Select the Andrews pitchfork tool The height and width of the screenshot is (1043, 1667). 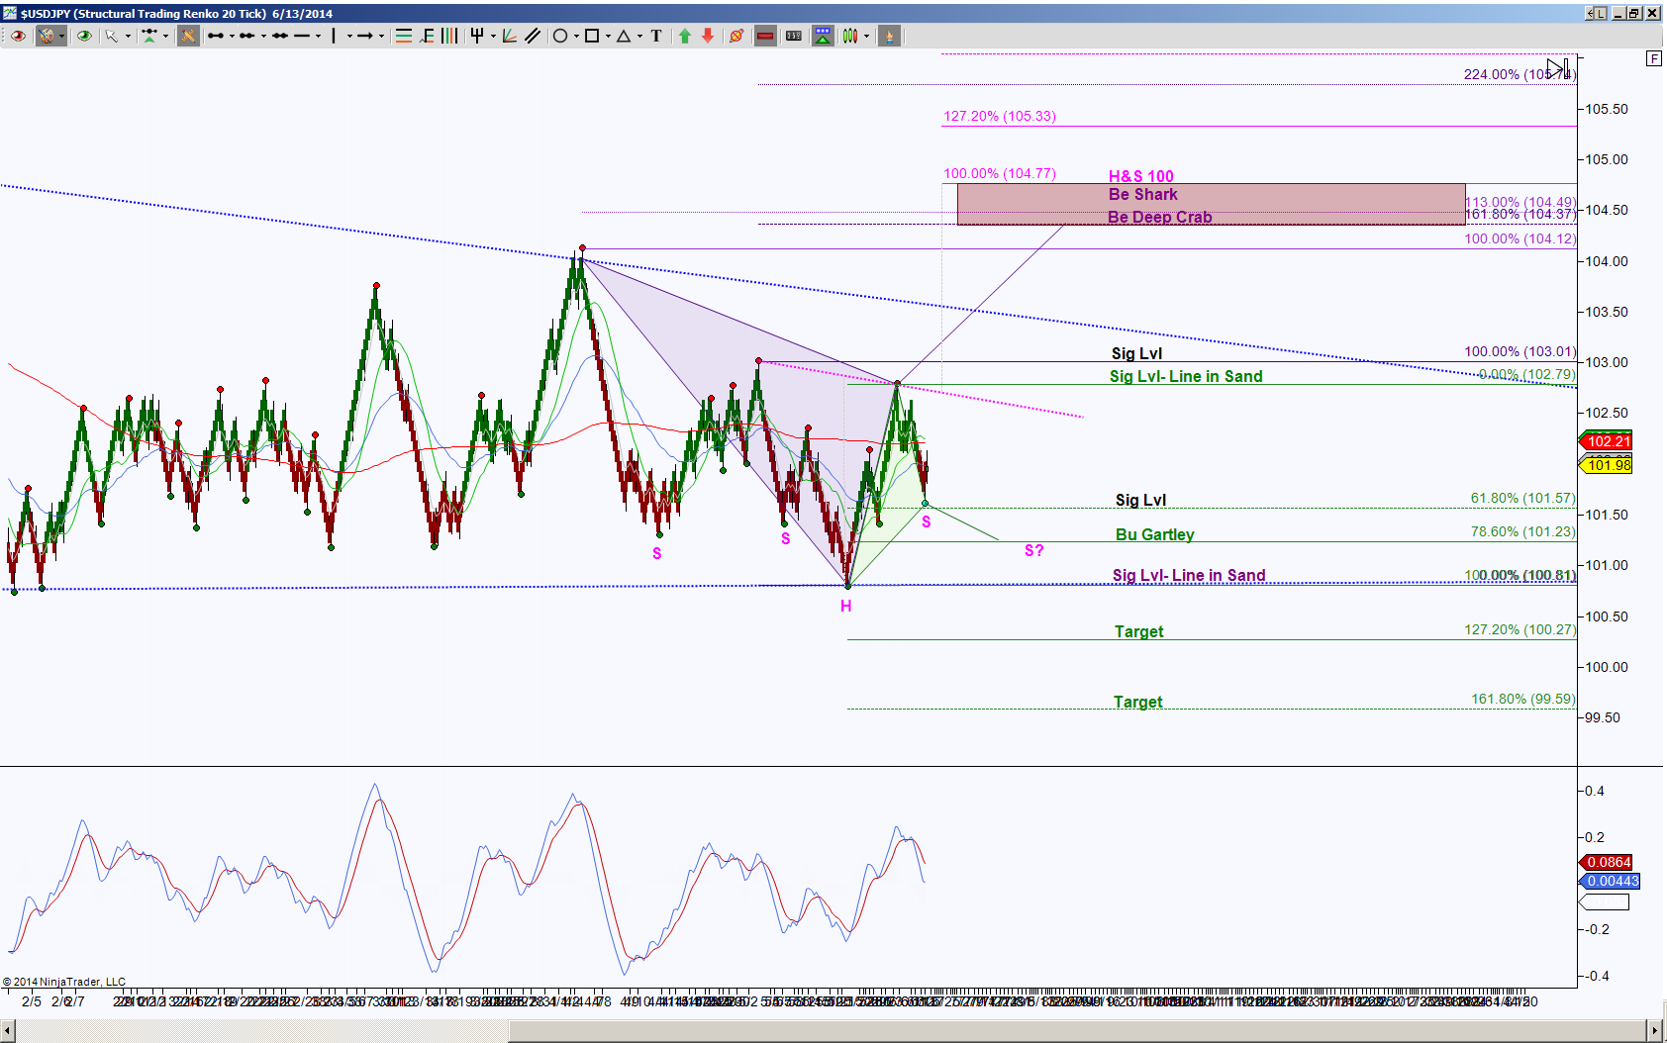coord(477,36)
